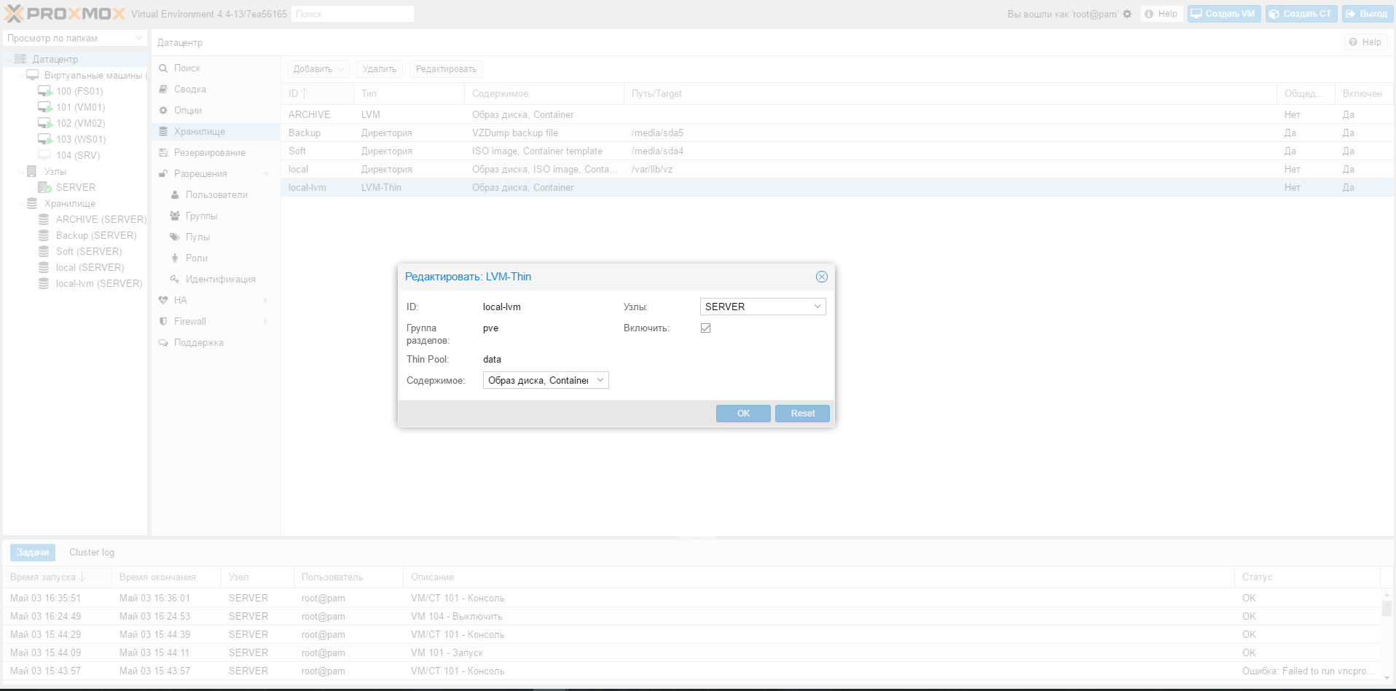
Task: Click the magnifier icon next to Поиск
Action: [163, 68]
